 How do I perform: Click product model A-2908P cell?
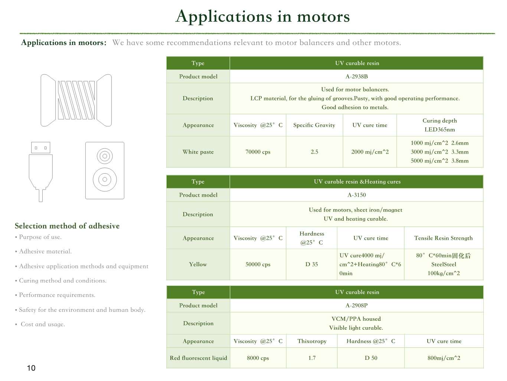pyautogui.click(x=356, y=306)
